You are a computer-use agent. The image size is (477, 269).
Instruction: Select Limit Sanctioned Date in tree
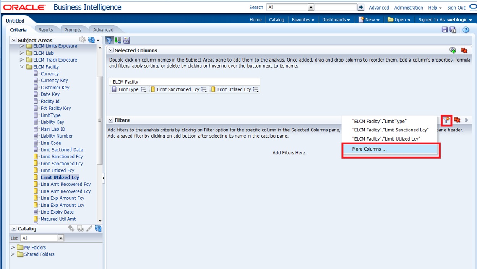pyautogui.click(x=62, y=150)
